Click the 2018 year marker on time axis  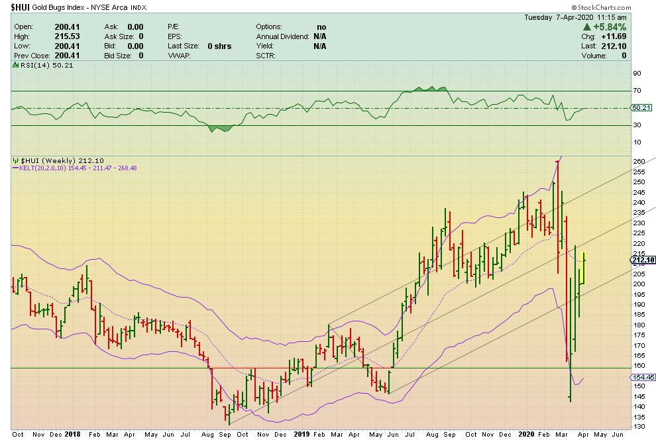(x=74, y=434)
